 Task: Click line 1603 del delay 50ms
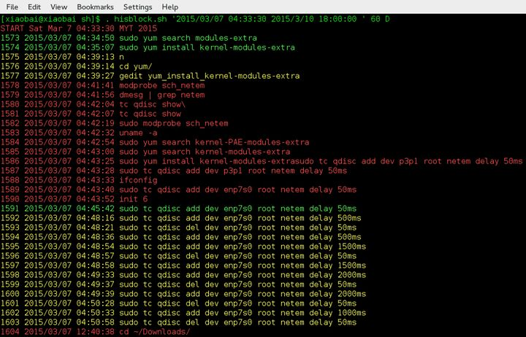click(178, 322)
